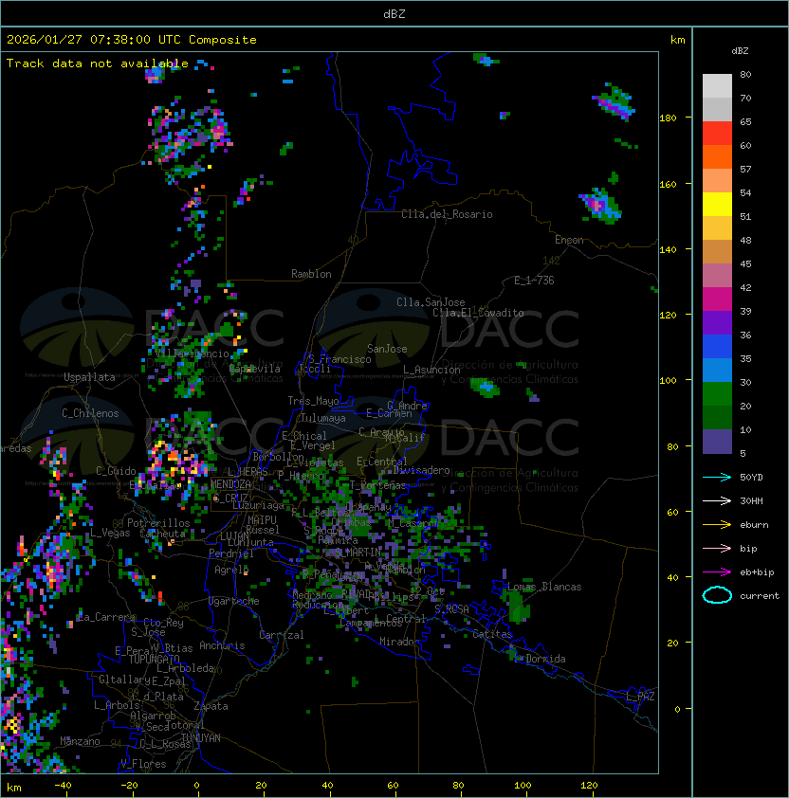Click the Lomas_Blancas place label
This screenshot has height=798, width=789.
(x=544, y=587)
